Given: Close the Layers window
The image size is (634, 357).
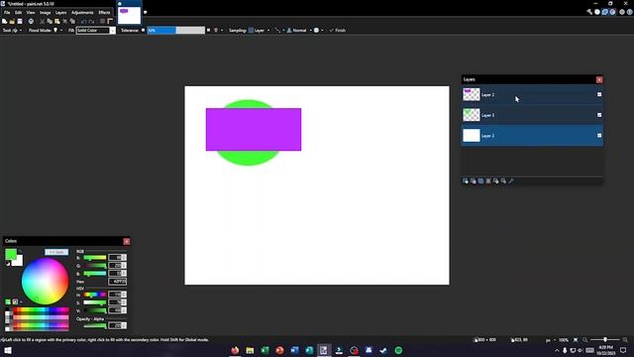Looking at the screenshot, I should [x=599, y=79].
